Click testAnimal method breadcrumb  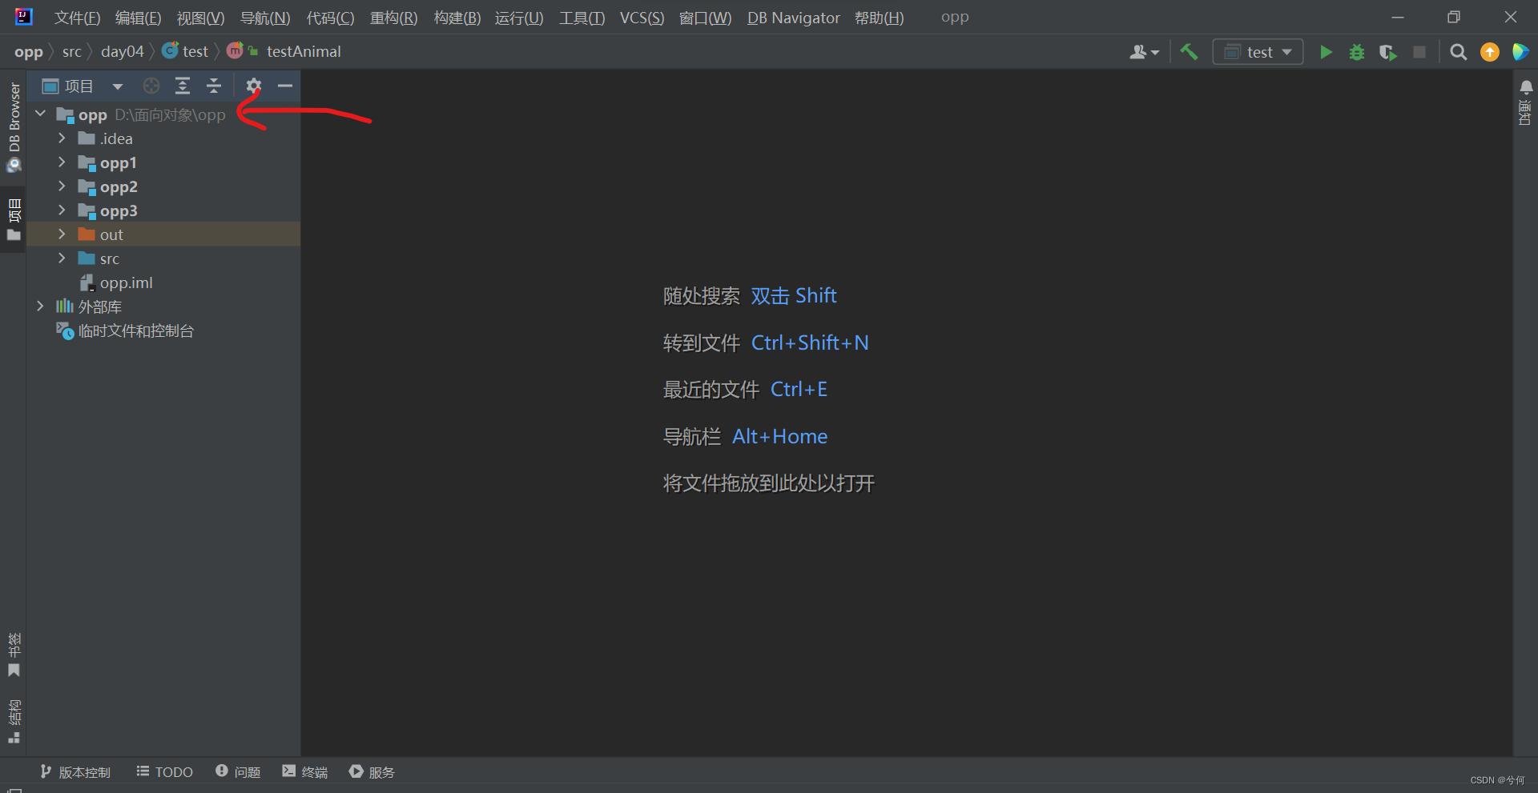[x=284, y=52]
